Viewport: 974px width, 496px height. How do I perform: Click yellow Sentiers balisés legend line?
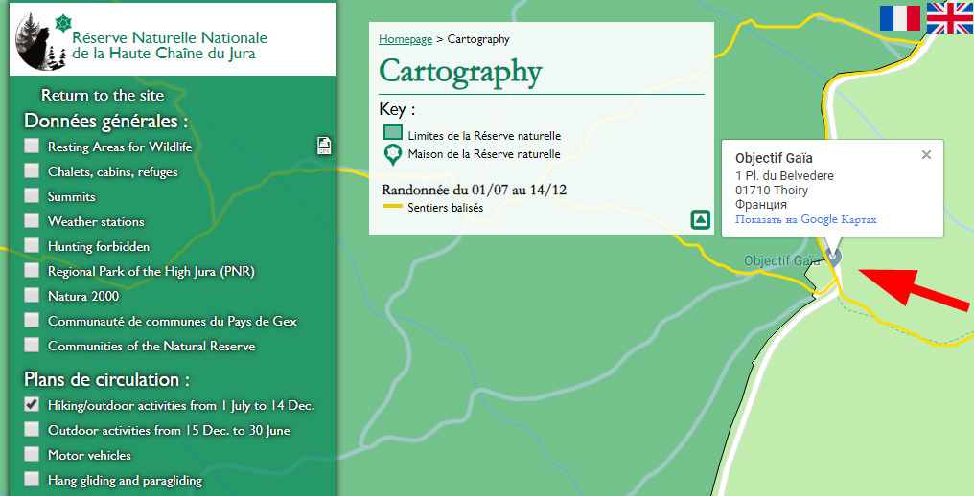(x=393, y=206)
